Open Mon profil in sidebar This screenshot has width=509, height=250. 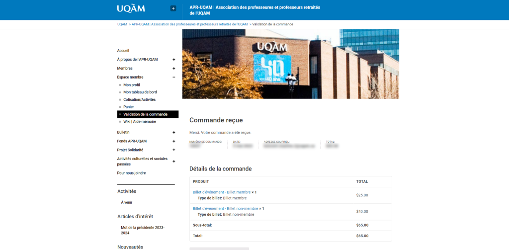pos(132,85)
